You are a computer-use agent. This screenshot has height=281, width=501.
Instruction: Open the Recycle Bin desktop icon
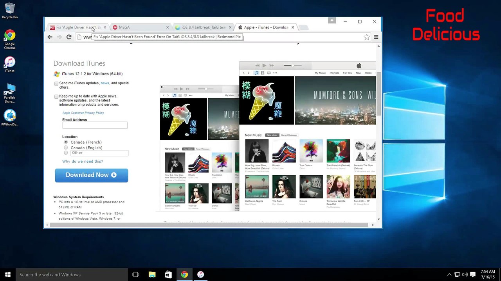(x=10, y=11)
